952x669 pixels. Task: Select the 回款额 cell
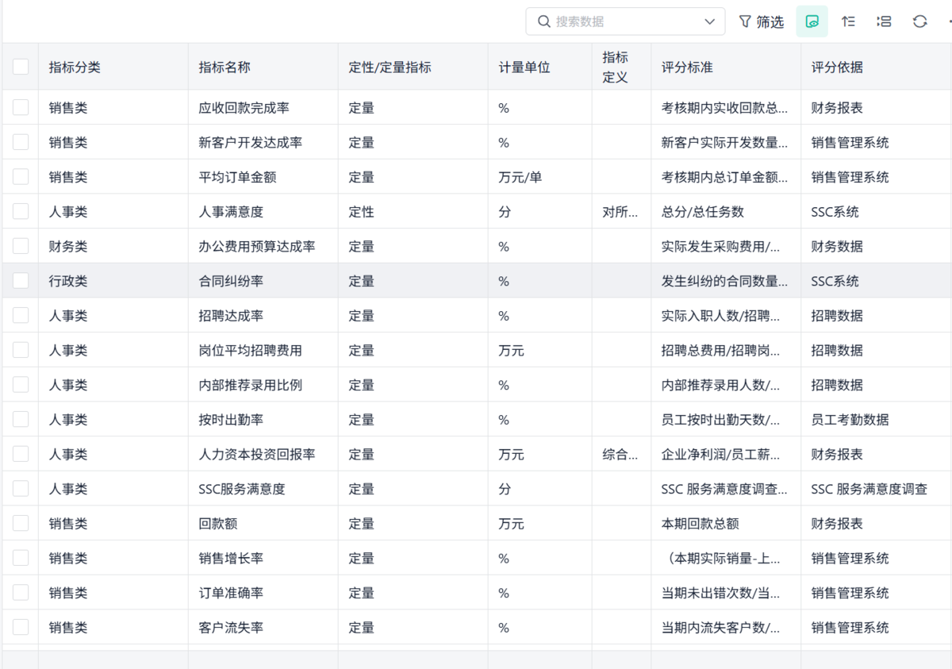(263, 523)
